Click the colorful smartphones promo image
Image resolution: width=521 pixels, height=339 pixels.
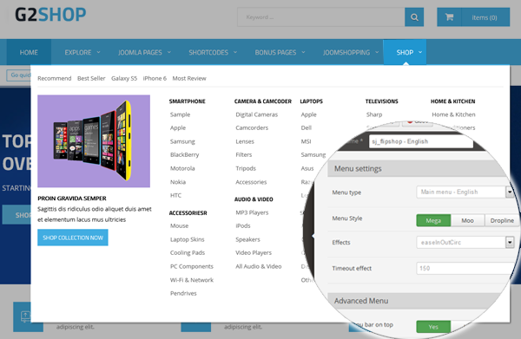point(94,141)
